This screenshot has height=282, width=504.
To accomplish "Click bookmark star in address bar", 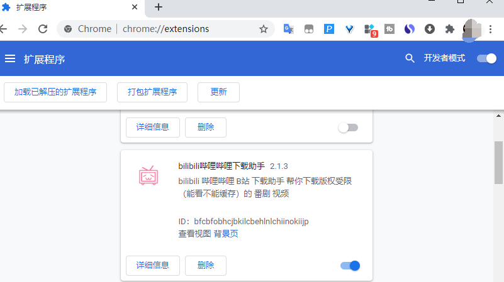I will [x=264, y=29].
